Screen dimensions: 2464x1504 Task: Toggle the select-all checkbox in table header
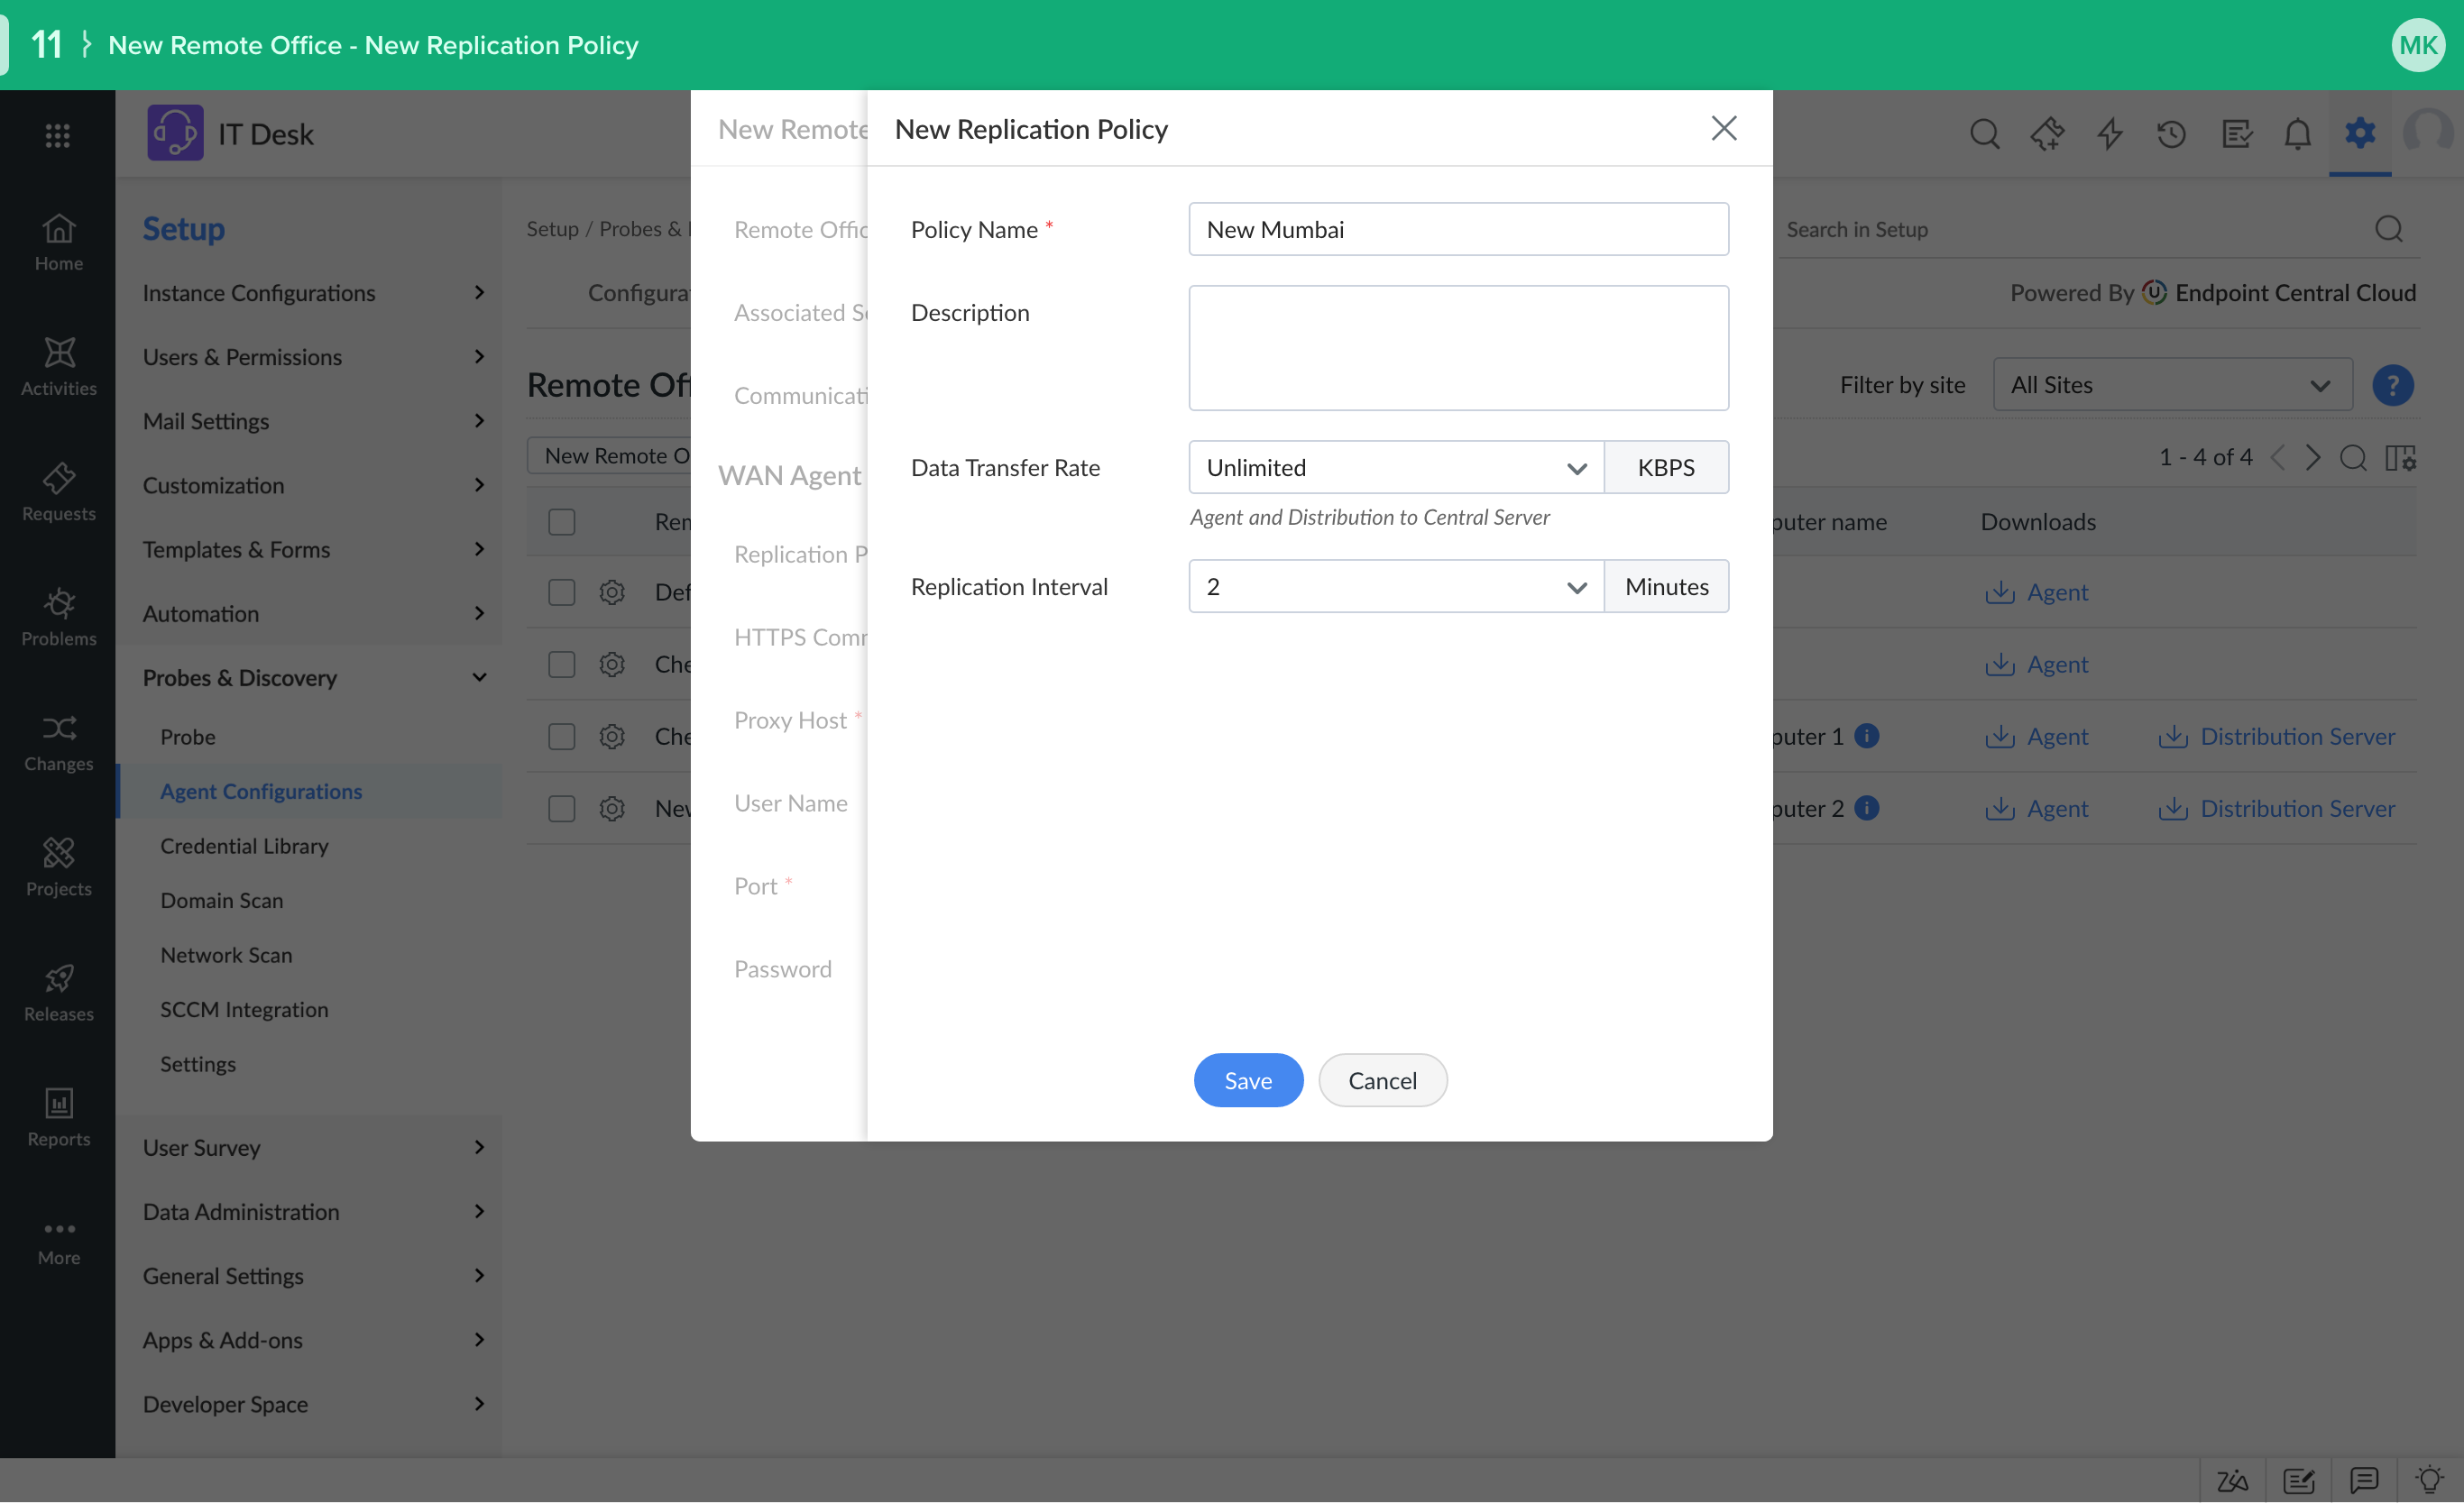coord(562,522)
